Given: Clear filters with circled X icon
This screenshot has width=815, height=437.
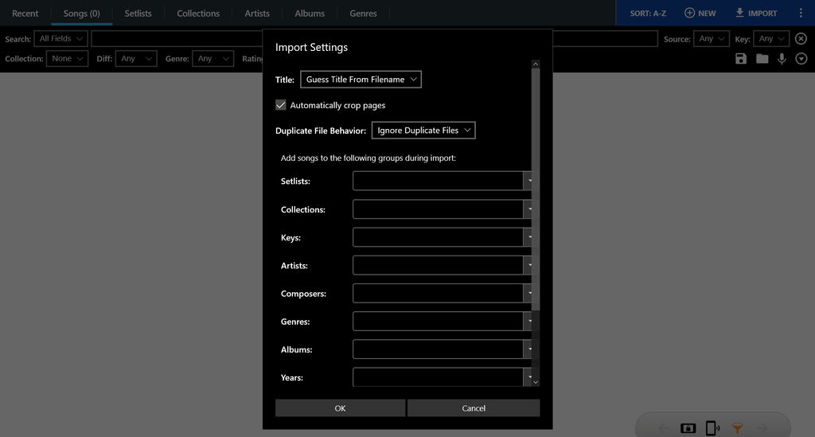Looking at the screenshot, I should tap(801, 38).
